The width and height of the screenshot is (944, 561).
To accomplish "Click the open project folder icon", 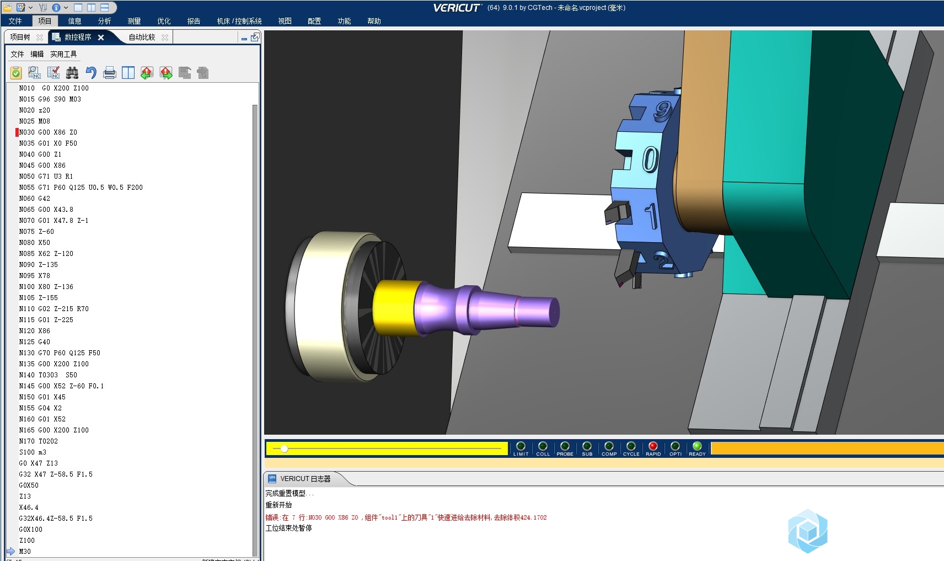I will pyautogui.click(x=8, y=7).
